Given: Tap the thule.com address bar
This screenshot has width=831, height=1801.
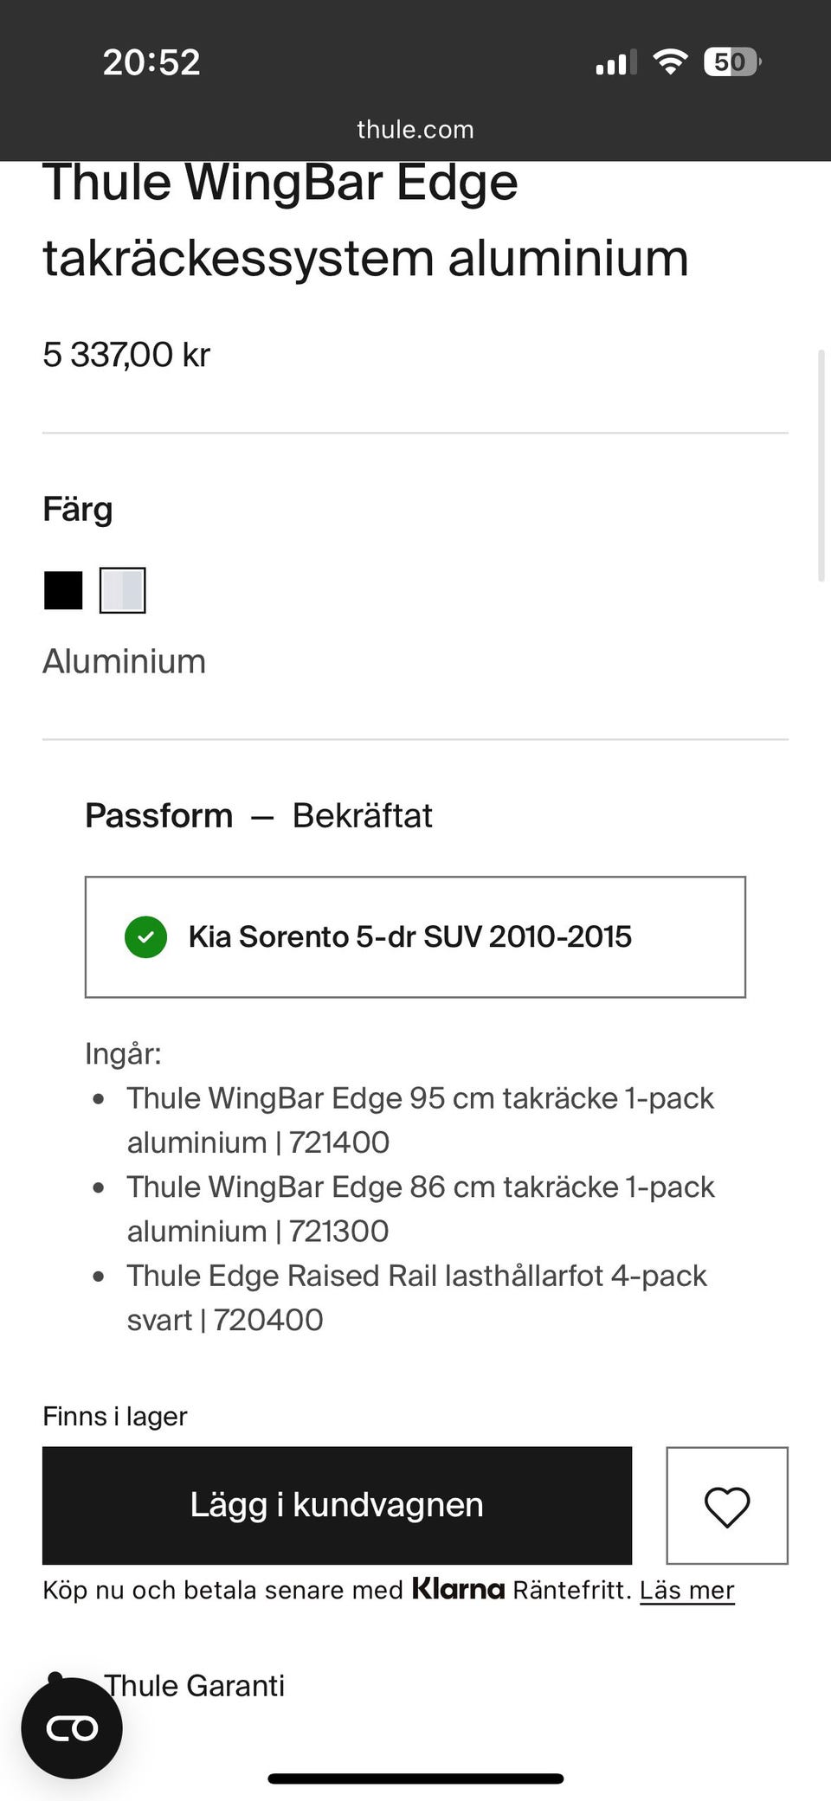Looking at the screenshot, I should coord(415,129).
